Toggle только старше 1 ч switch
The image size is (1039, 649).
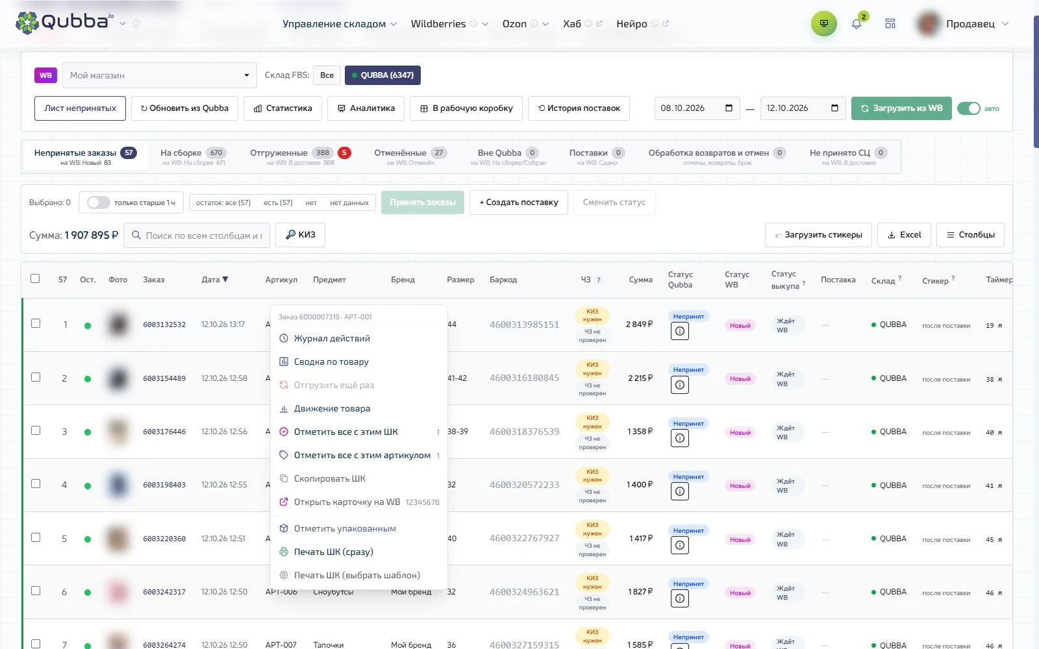(x=98, y=202)
